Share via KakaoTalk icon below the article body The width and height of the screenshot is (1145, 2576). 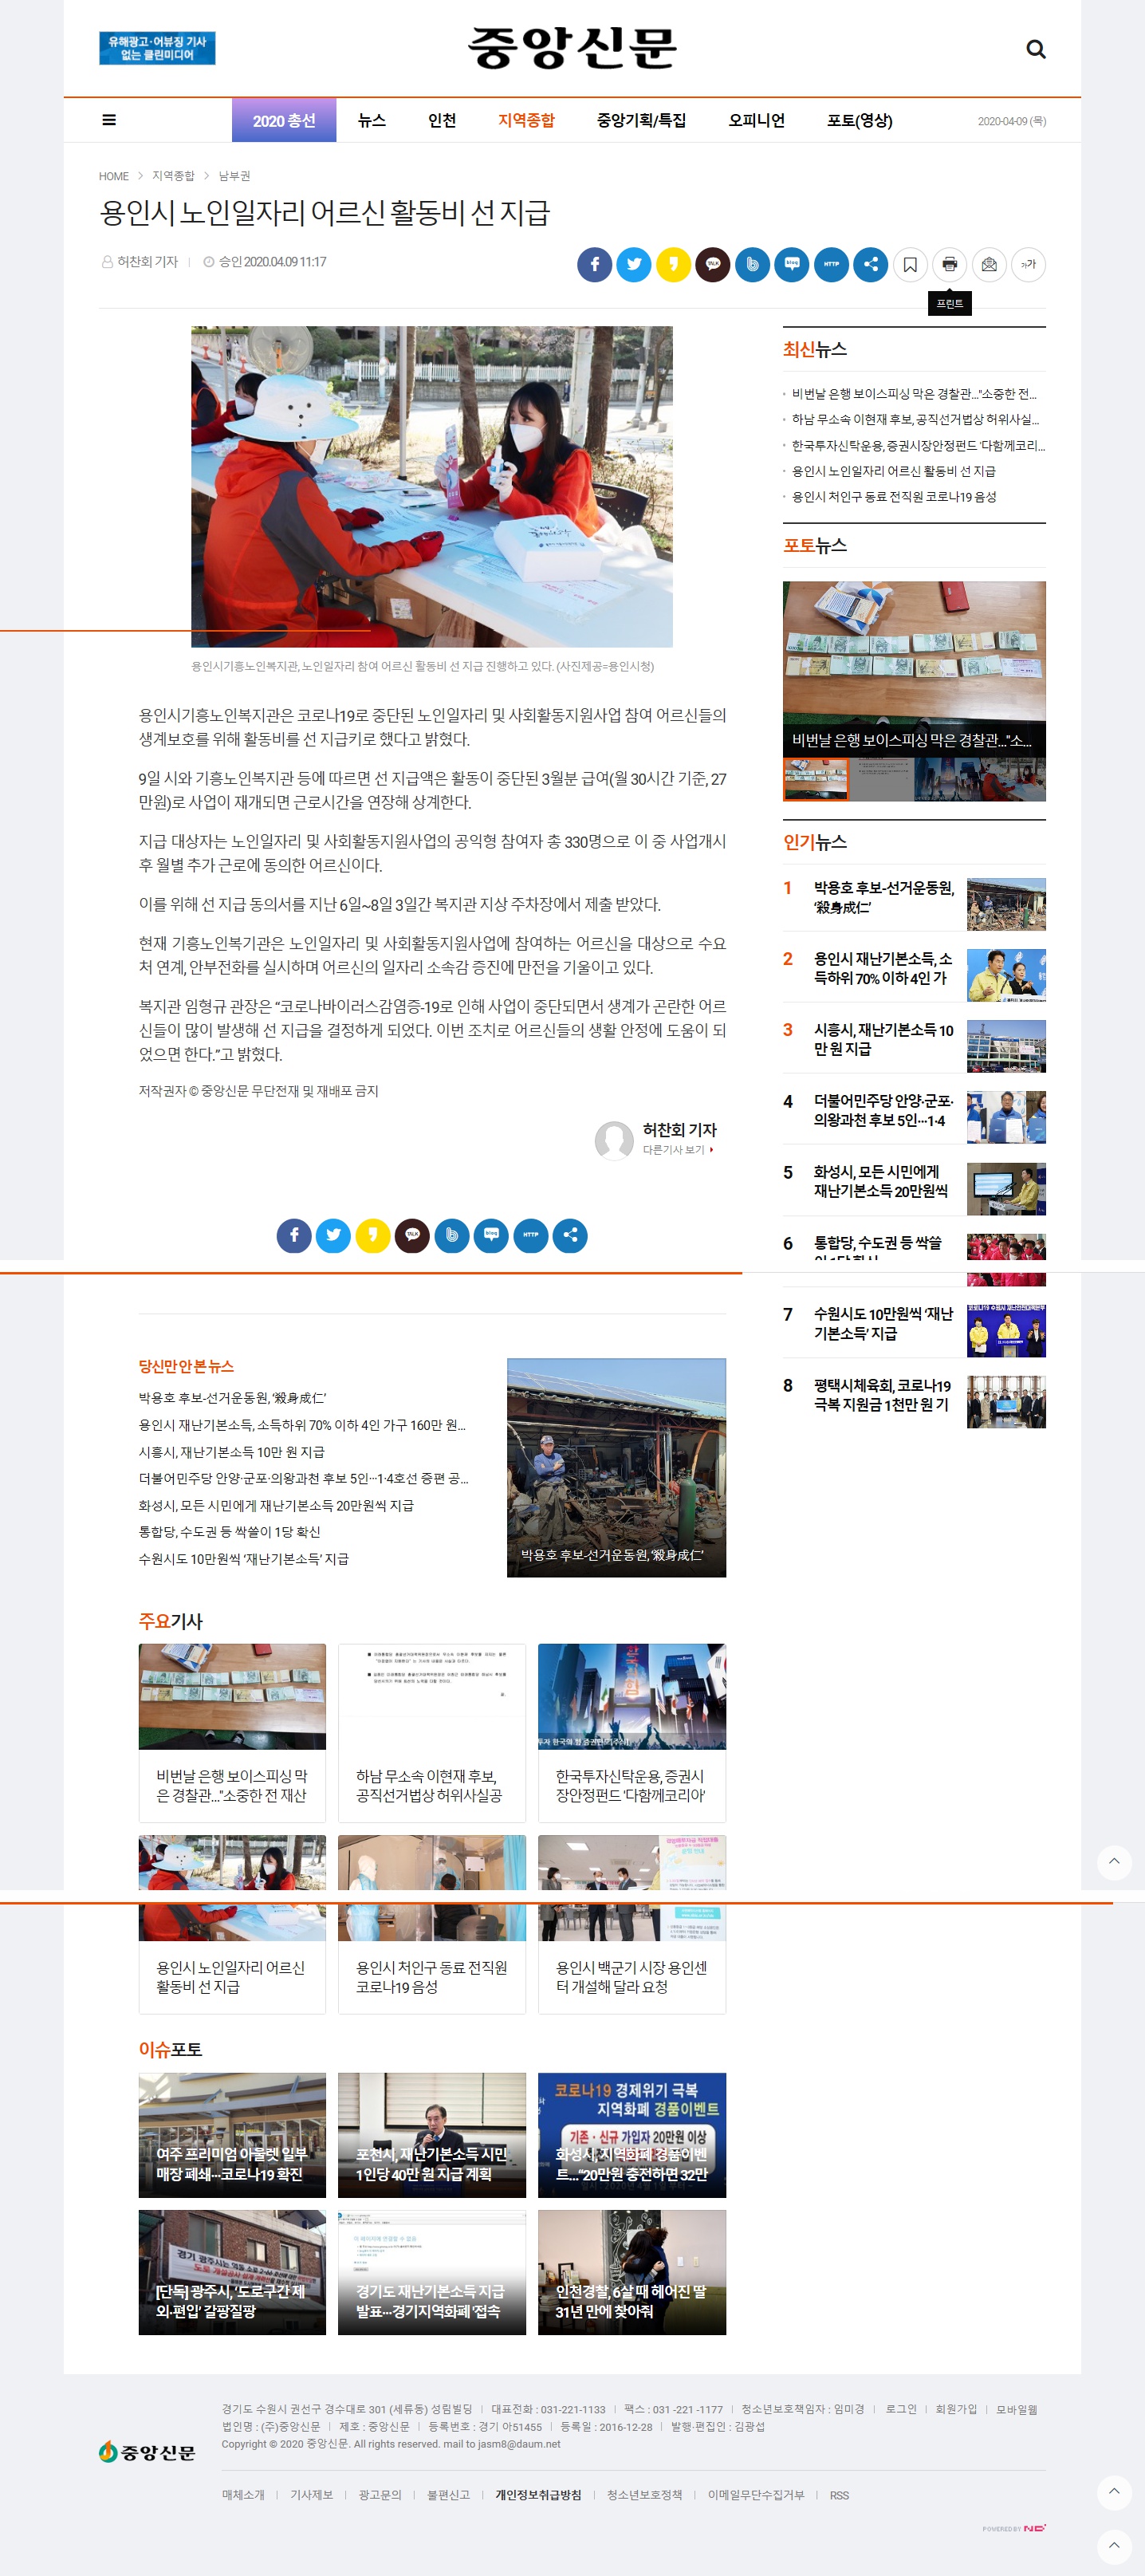[x=412, y=1235]
